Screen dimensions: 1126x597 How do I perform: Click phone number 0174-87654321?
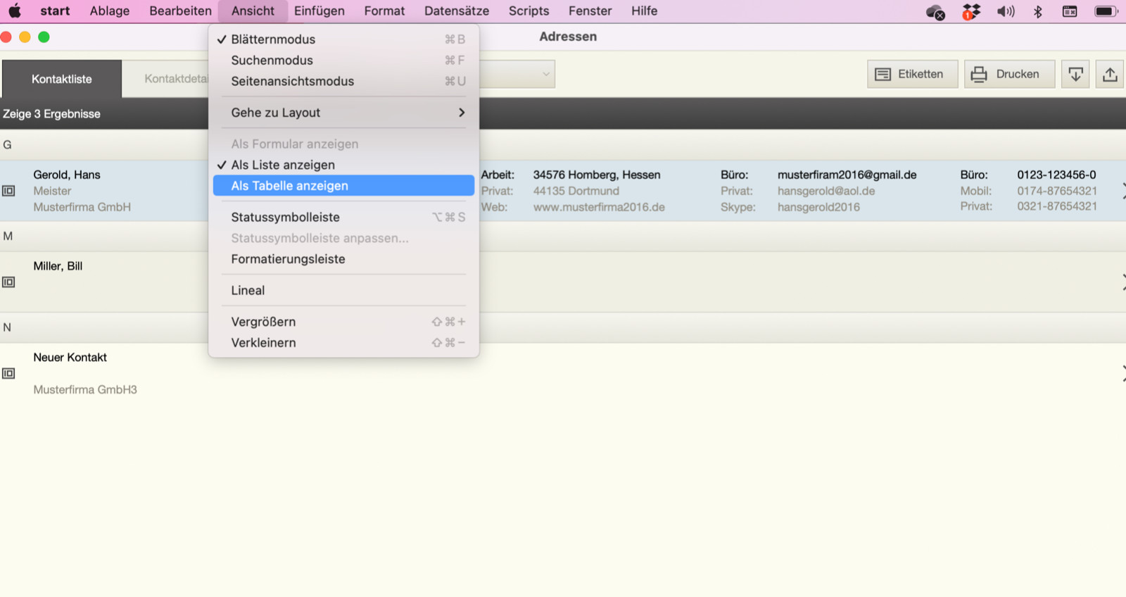[1057, 191]
